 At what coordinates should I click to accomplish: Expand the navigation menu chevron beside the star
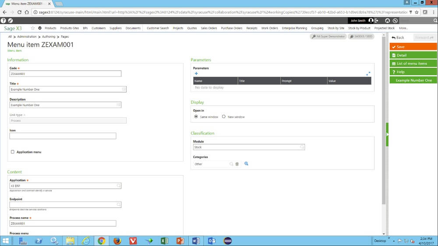pyautogui.click(x=40, y=28)
